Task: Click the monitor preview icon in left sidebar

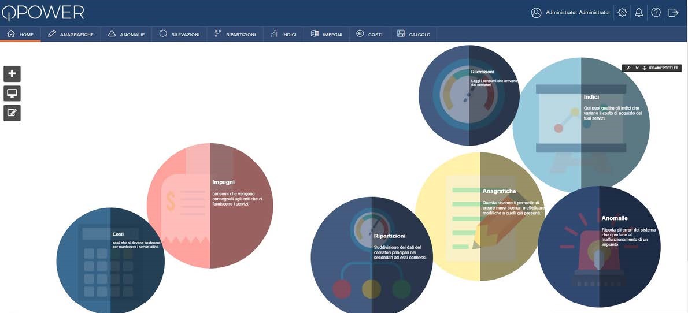Action: (x=12, y=94)
